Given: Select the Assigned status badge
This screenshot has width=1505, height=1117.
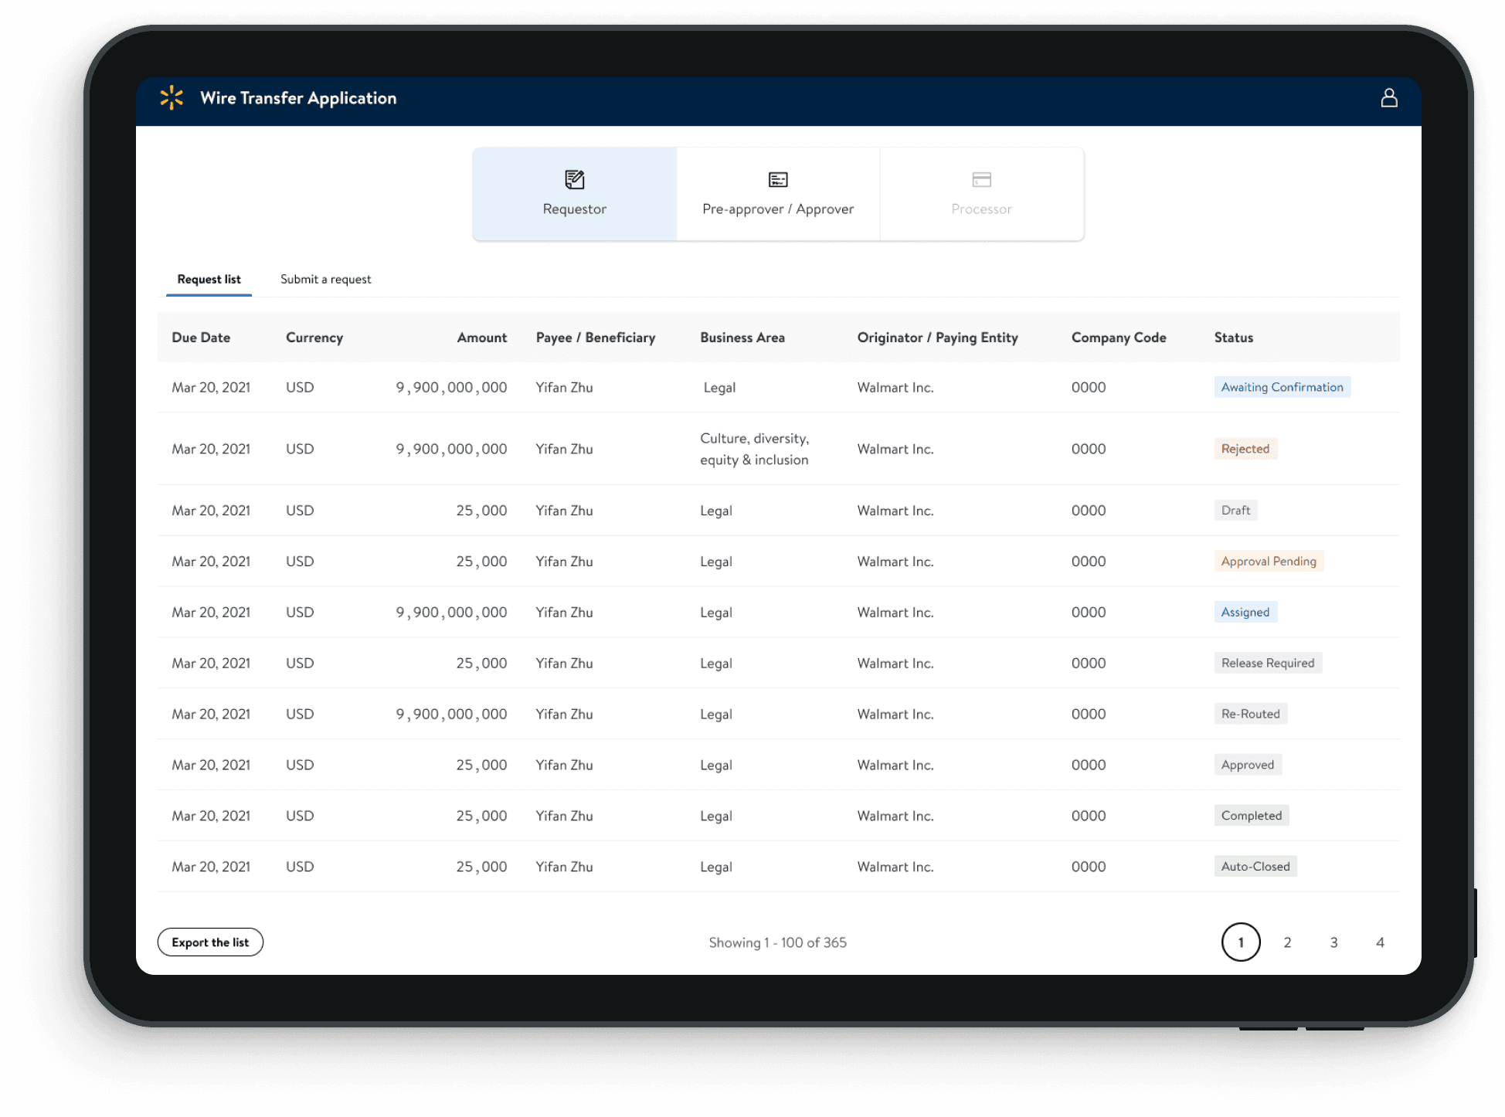Looking at the screenshot, I should click(1245, 613).
